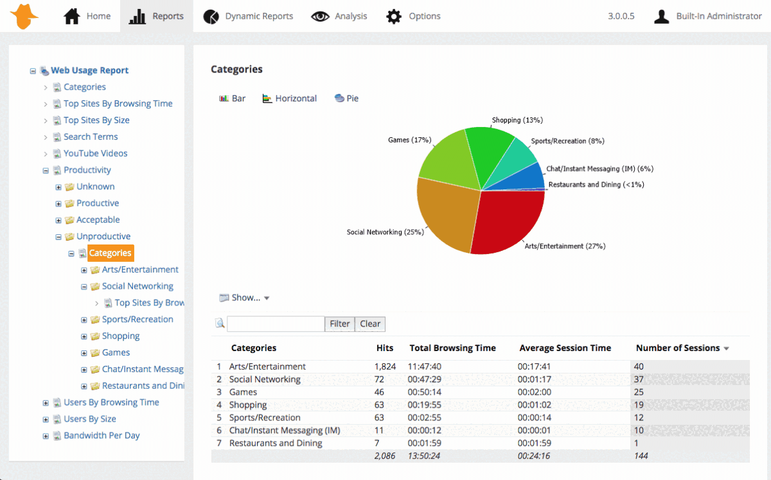Open Dynamic Reports via its pie icon
The image size is (771, 480).
211,16
